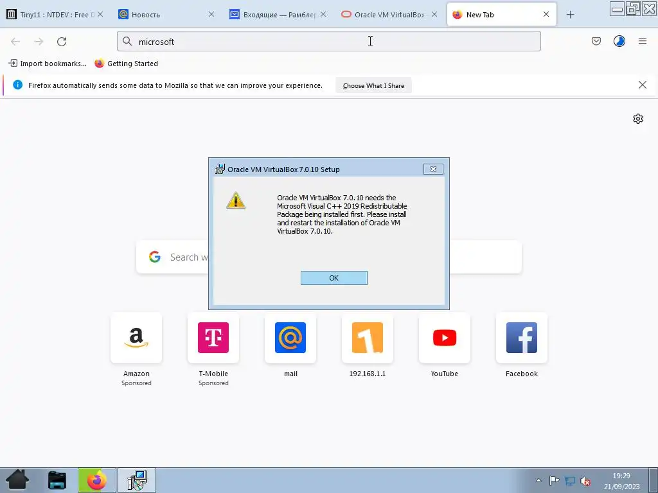This screenshot has height=493, width=658.
Task: Minimize the Firefox window
Action: coord(617,8)
